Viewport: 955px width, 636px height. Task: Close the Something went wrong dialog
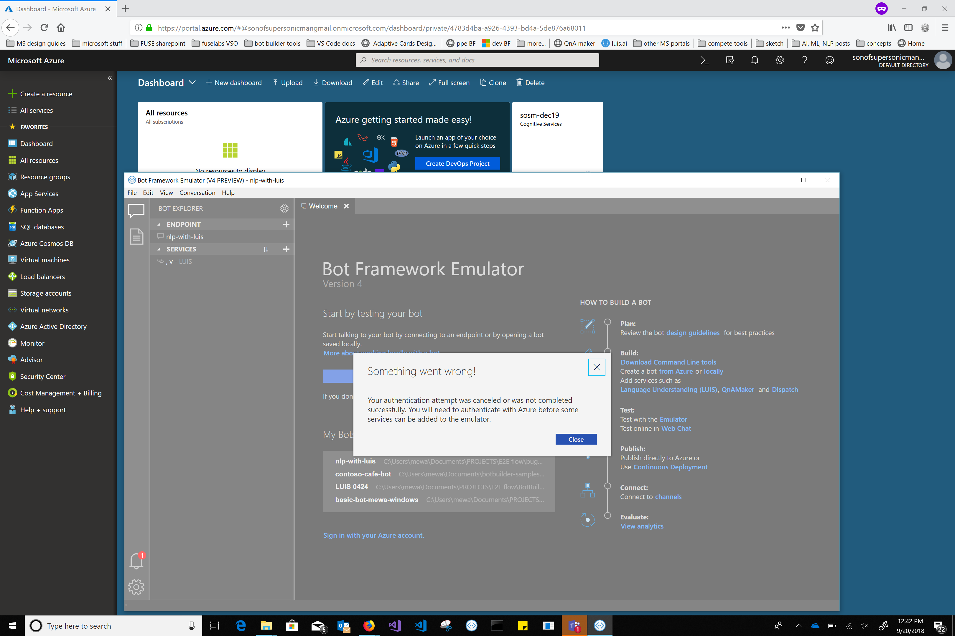pyautogui.click(x=597, y=367)
